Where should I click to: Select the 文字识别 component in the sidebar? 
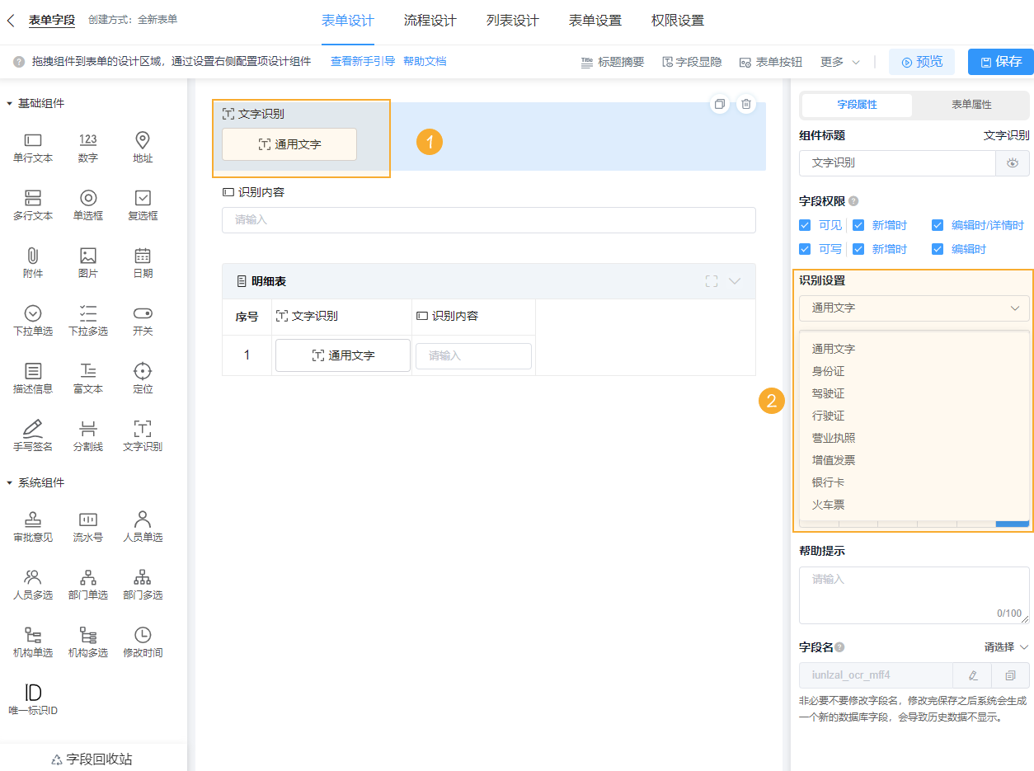point(142,435)
